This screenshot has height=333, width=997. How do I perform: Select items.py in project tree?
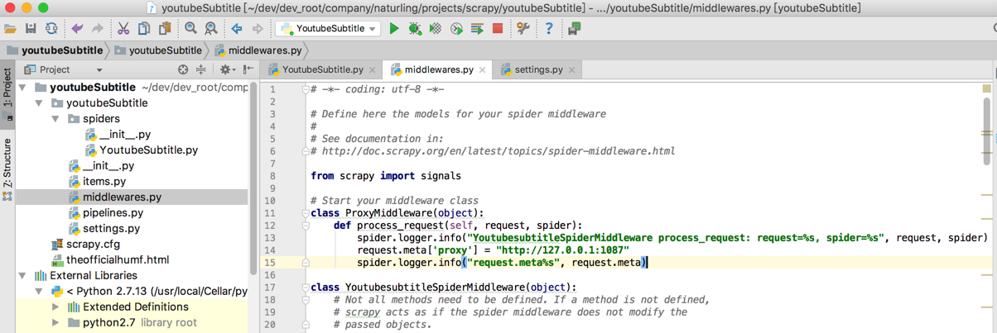104,182
